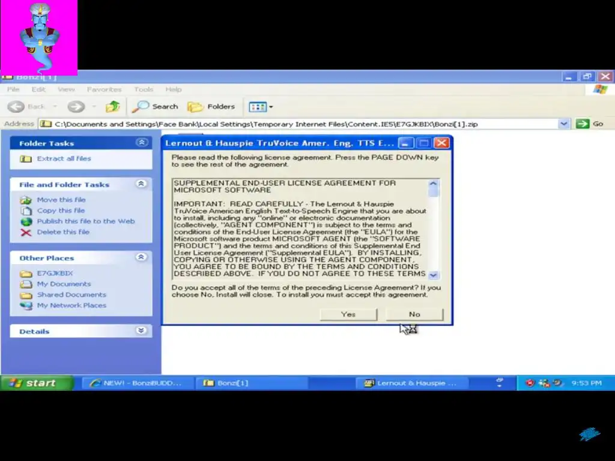The image size is (615, 461).
Task: Click Publish this file to the Web
Action: 86,221
